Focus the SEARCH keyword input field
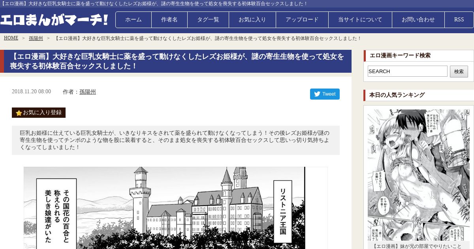Viewport: 474px width, 249px height. (407, 71)
